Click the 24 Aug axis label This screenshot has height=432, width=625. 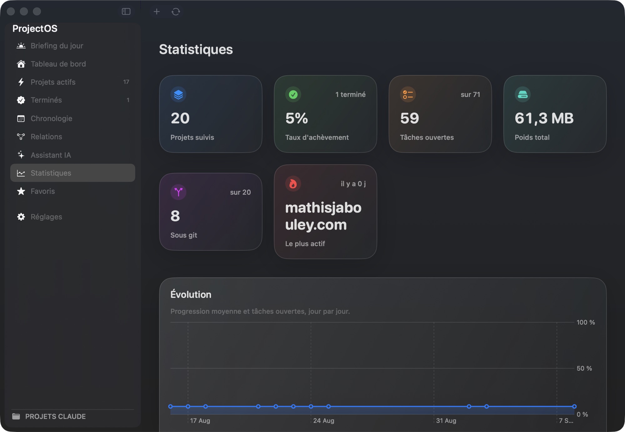click(324, 420)
